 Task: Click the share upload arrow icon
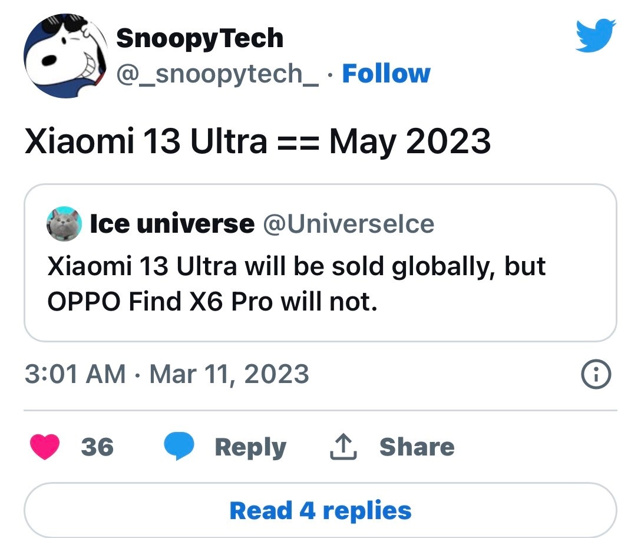point(342,447)
